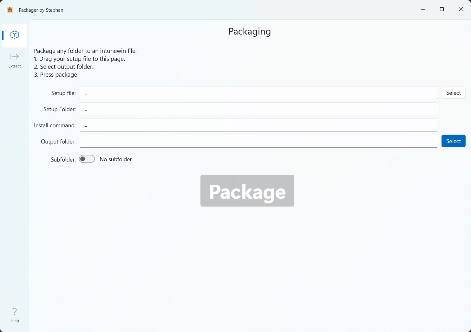The height and width of the screenshot is (332, 471).
Task: Click the 'Drag your setup file' instruction line
Action: (80, 59)
